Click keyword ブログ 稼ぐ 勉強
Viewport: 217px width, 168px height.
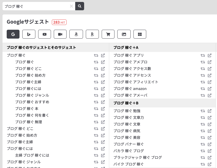[x=127, y=111]
